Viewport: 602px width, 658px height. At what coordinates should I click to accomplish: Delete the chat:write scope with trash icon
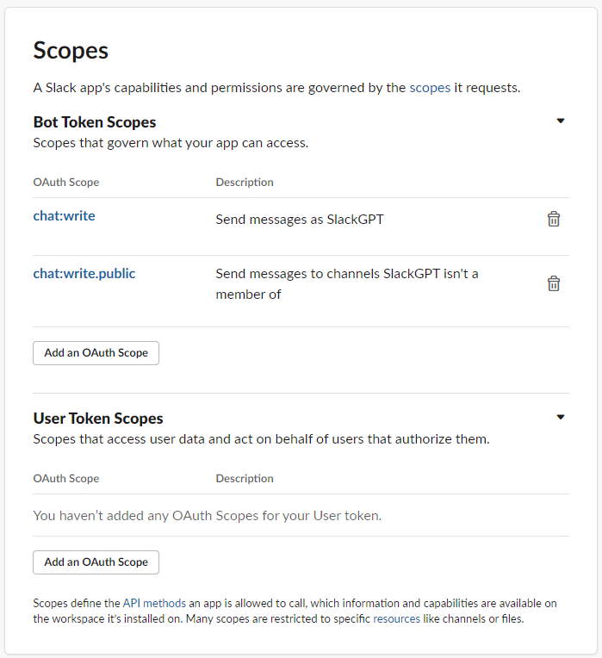[554, 219]
